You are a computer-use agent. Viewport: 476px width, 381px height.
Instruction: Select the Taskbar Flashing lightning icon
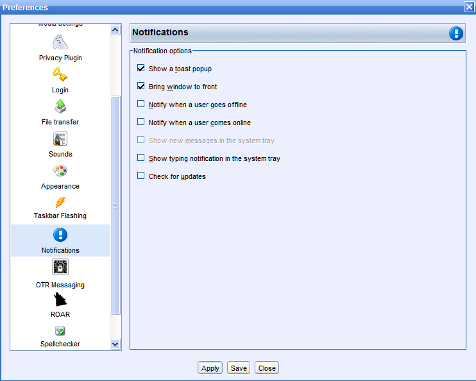(60, 203)
